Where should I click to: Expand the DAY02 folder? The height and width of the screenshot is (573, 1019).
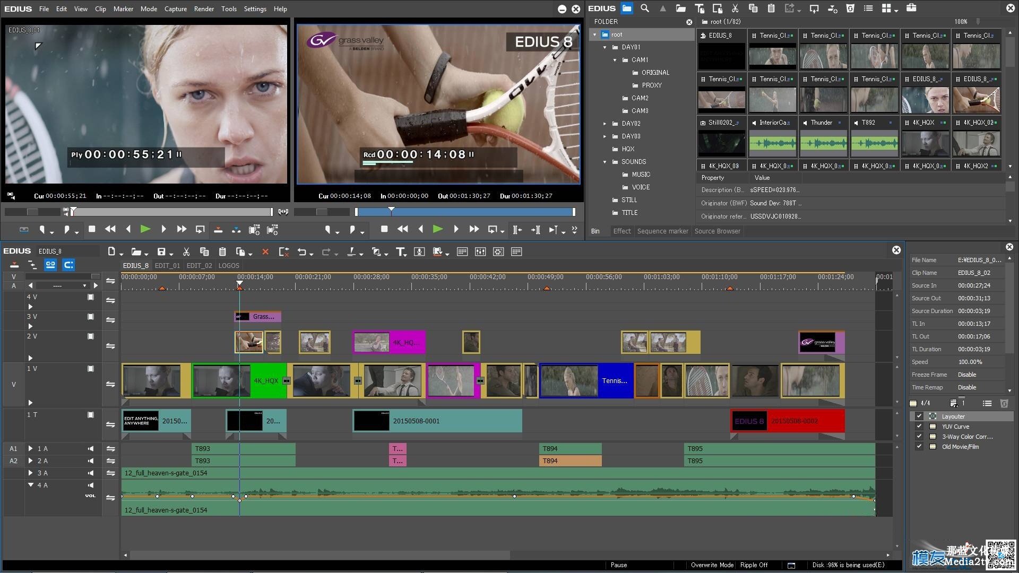click(x=605, y=124)
